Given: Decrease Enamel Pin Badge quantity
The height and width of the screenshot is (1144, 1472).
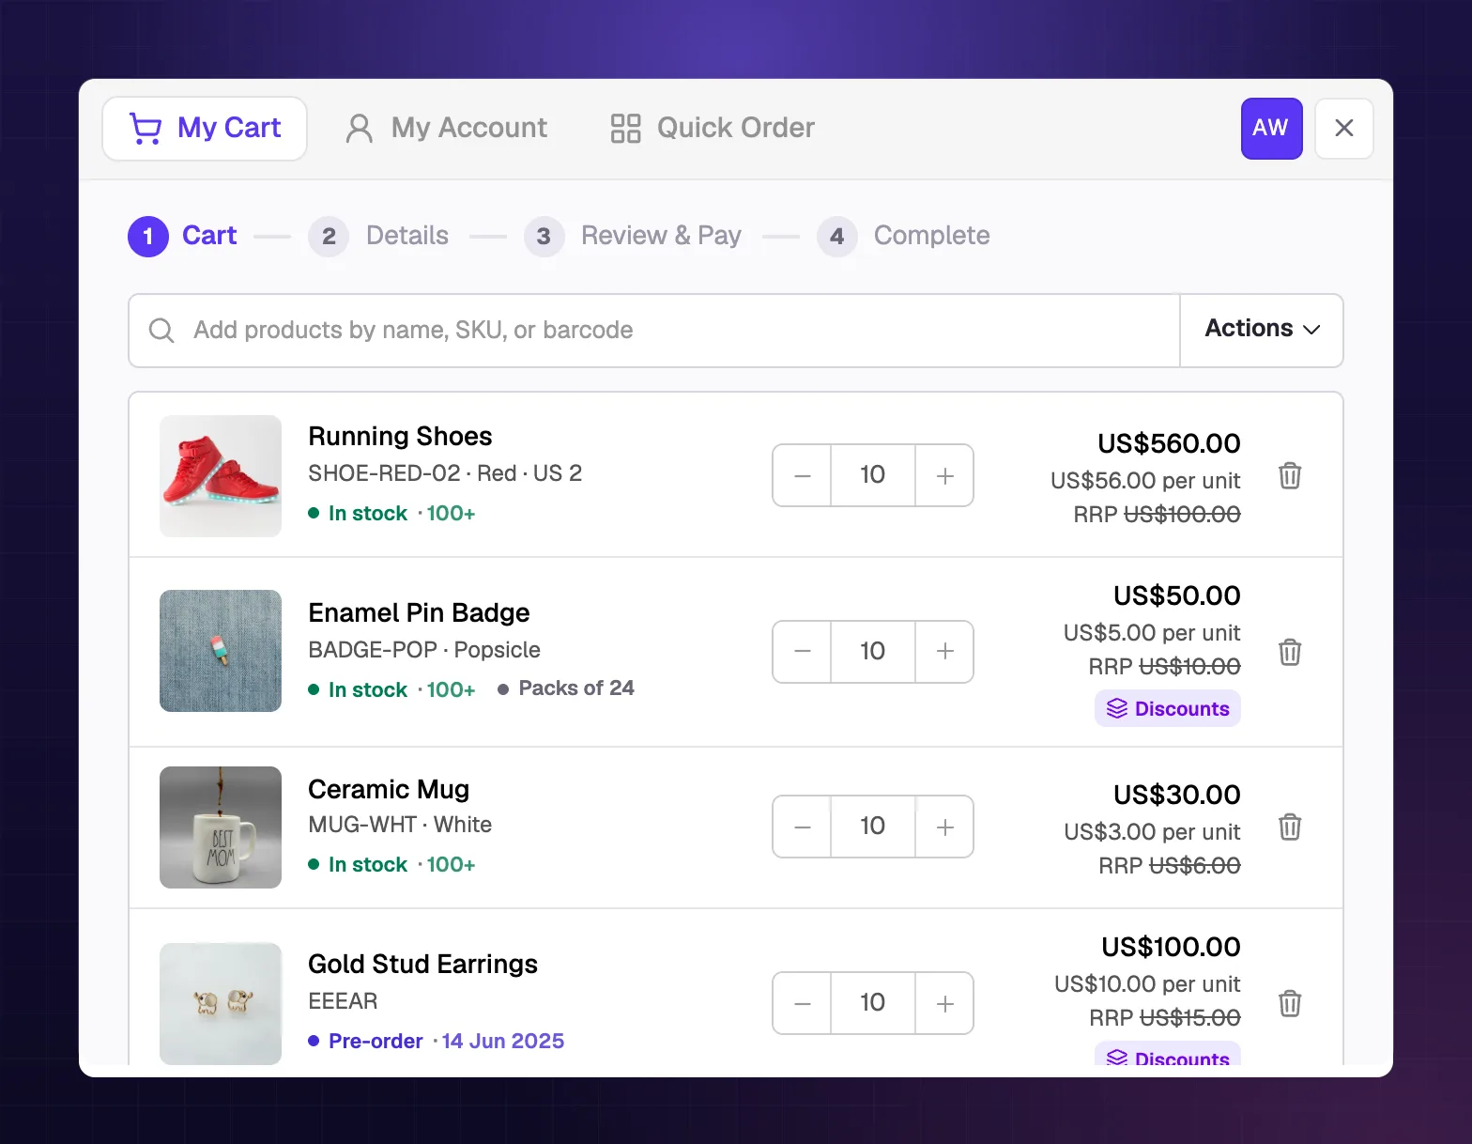Looking at the screenshot, I should click(802, 652).
